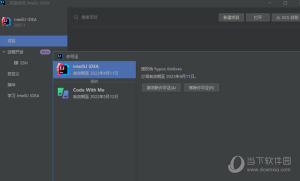Viewport: 300px width, 181px height.
Task: Click the SSH terminal icon
Action: [x=16, y=63]
